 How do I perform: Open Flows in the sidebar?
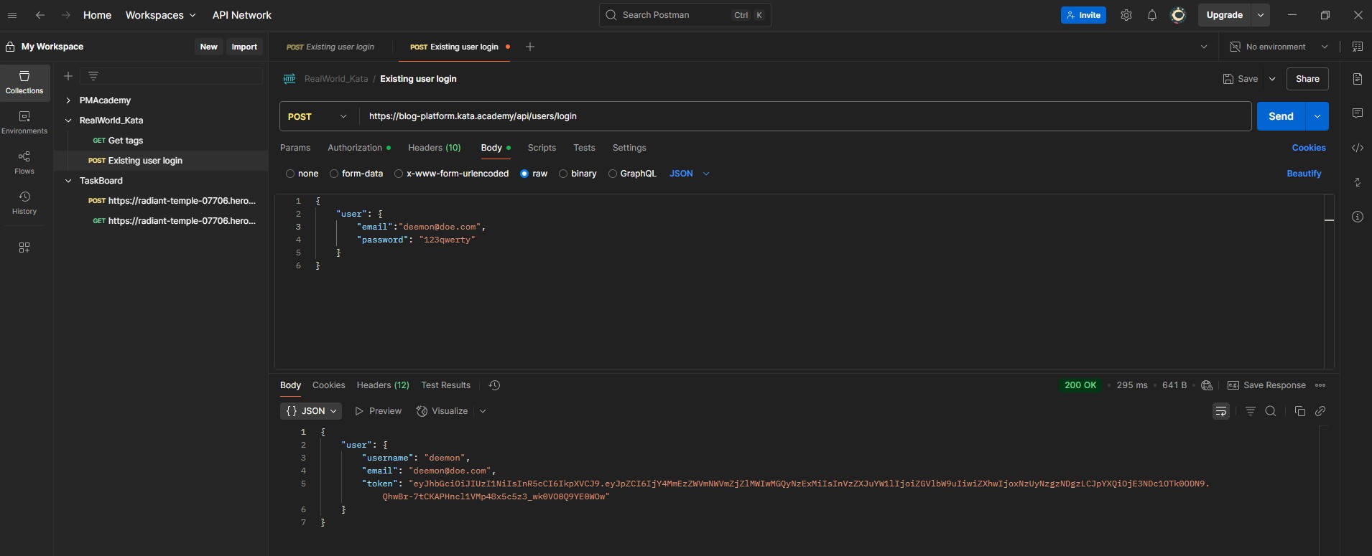[x=24, y=163]
